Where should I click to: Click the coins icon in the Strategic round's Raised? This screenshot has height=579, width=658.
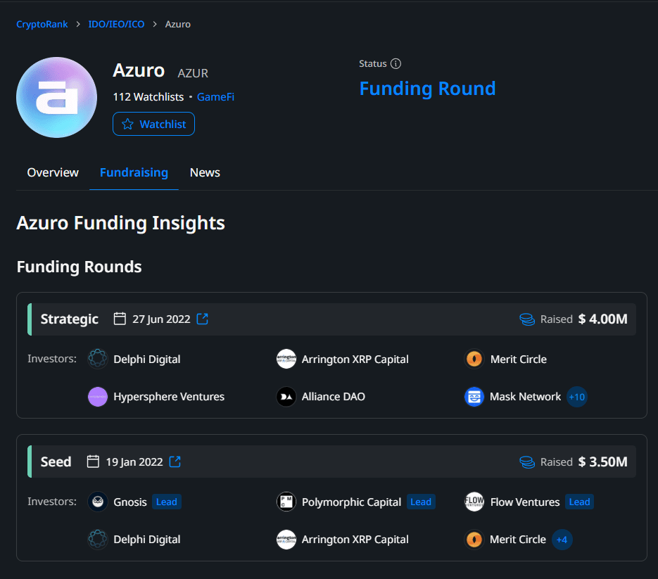pyautogui.click(x=527, y=319)
